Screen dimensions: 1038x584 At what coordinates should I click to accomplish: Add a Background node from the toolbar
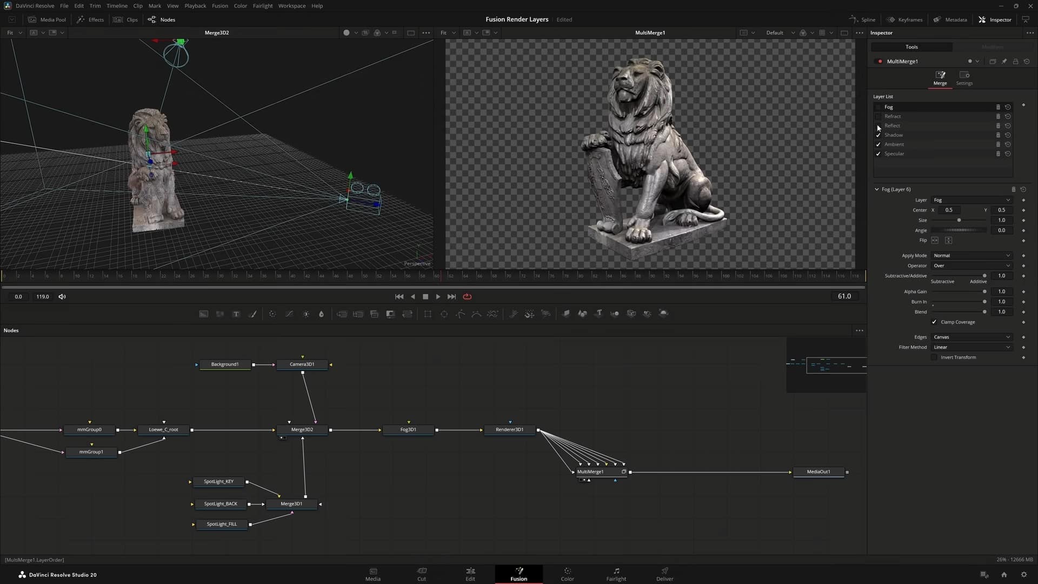pyautogui.click(x=203, y=314)
